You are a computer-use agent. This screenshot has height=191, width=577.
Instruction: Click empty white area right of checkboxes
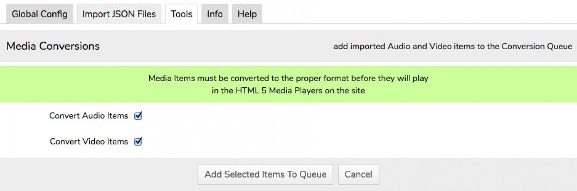coord(361,128)
